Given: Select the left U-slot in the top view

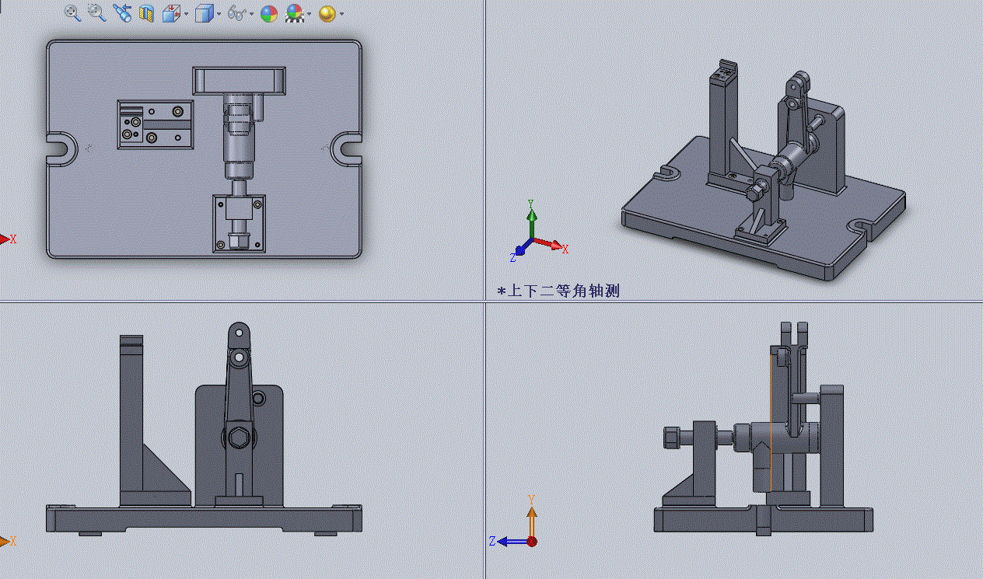Looking at the screenshot, I should [61, 148].
